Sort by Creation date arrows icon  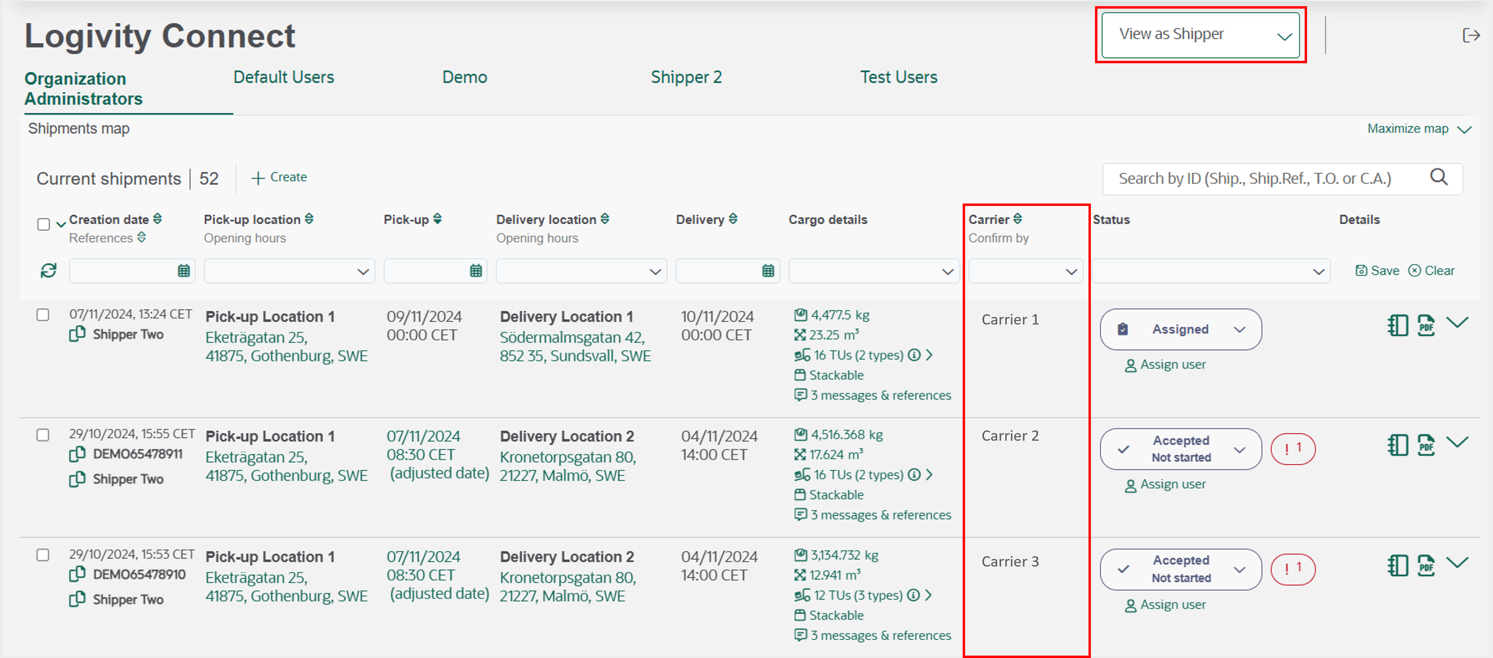tap(158, 219)
